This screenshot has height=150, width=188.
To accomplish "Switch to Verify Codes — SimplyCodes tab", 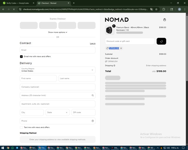I will (x=18, y=3).
